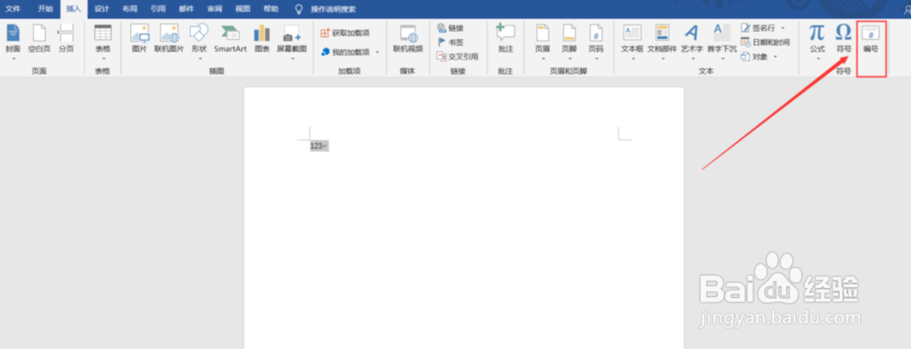This screenshot has height=349, width=911.
Task: Click the lightbulb Tell Me icon
Action: click(299, 9)
